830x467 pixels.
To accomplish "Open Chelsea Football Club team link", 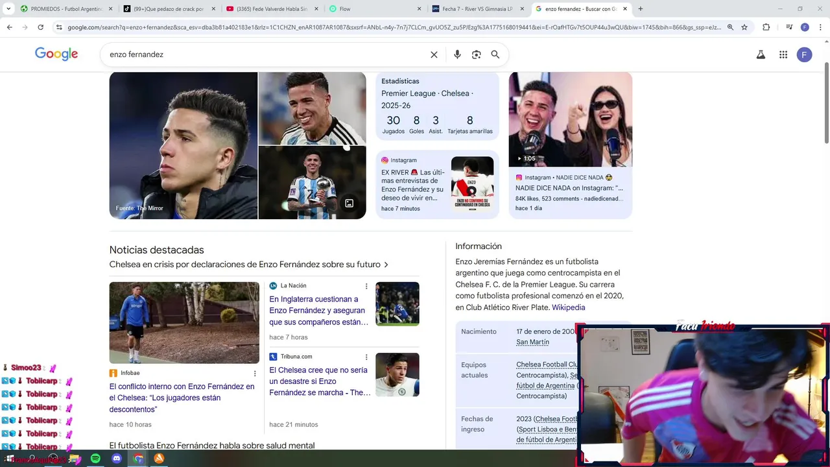I will click(547, 365).
